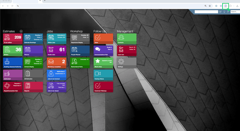
Task: Open the Backordered Parts tile
Action: pyautogui.click(x=80, y=63)
